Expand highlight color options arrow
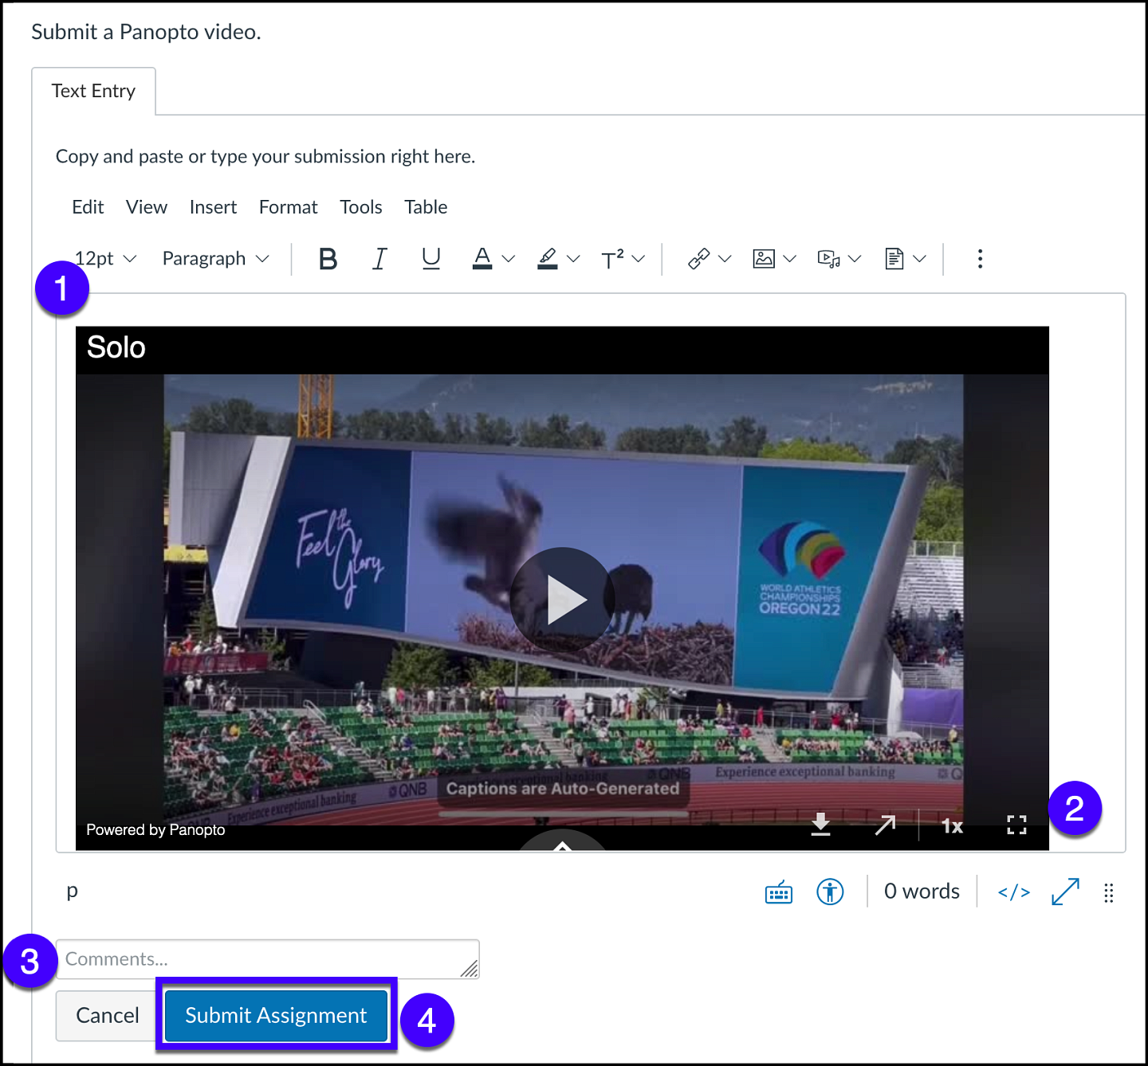Image resolution: width=1148 pixels, height=1066 pixels. click(573, 259)
